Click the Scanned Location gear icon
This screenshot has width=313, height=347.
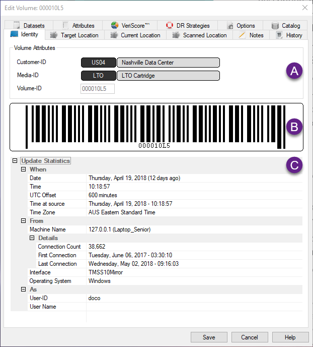[176, 35]
